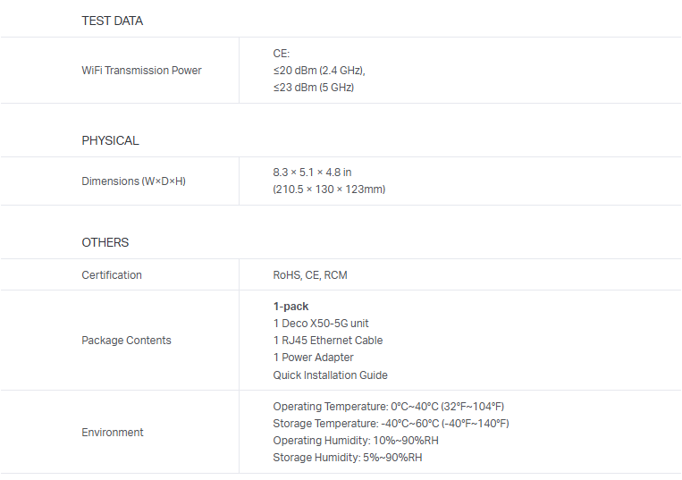This screenshot has width=682, height=480.
Task: Select the 1 RJ45 Ethernet Cable line
Action: pos(328,341)
